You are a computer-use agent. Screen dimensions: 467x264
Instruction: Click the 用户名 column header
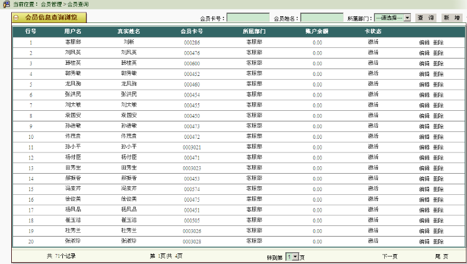(x=73, y=31)
